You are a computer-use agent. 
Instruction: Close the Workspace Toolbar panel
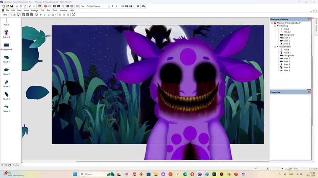coord(309,19)
